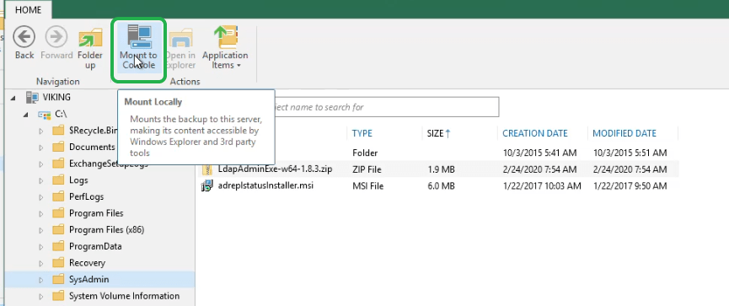Image resolution: width=729 pixels, height=306 pixels.
Task: Select System Volume Information folder icon
Action: 58,295
